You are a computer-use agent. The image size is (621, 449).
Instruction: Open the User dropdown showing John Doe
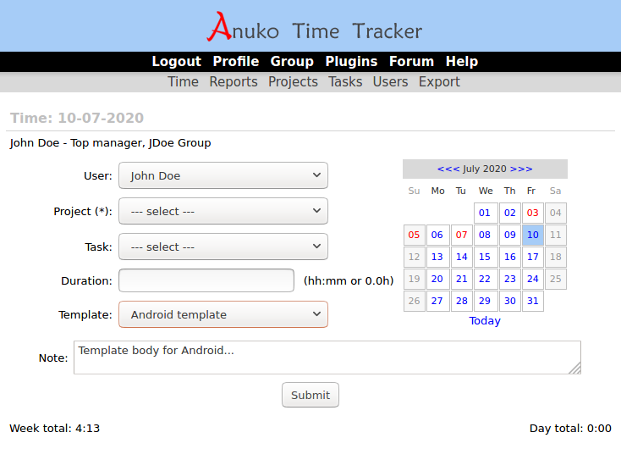click(223, 175)
